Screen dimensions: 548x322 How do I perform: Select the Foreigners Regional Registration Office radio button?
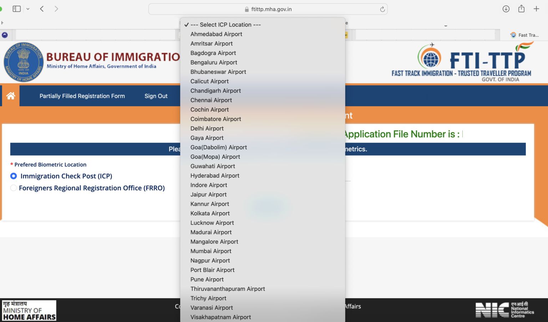point(13,188)
